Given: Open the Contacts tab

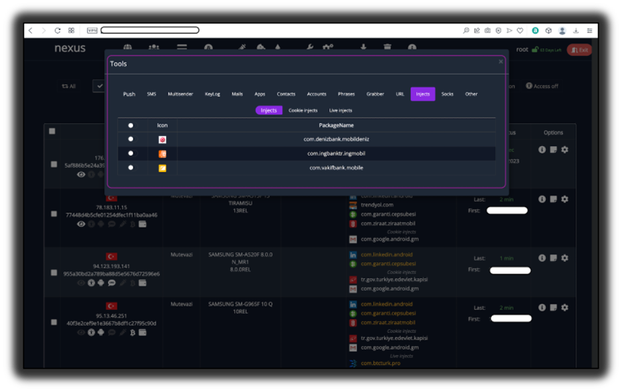Looking at the screenshot, I should [286, 94].
